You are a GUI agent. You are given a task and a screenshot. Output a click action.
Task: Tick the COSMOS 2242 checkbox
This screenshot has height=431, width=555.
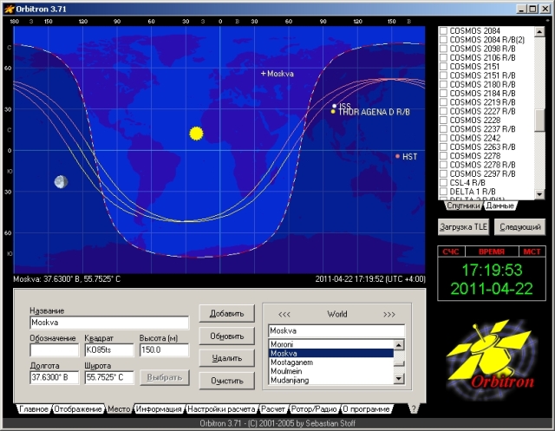pyautogui.click(x=443, y=138)
